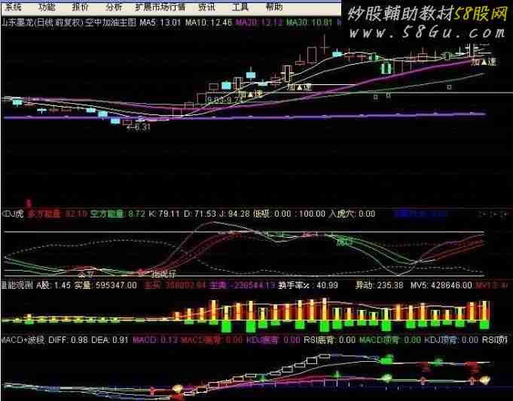Open the 工具 menu

[x=240, y=7]
